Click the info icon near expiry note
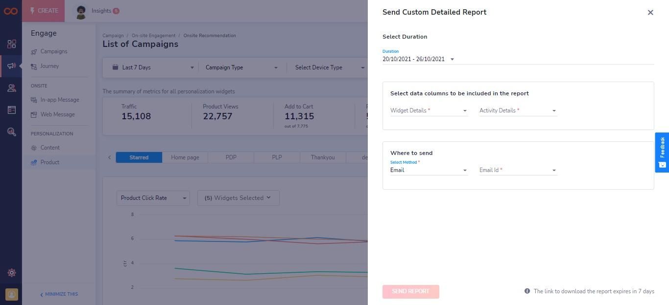The image size is (669, 305). (x=527, y=291)
